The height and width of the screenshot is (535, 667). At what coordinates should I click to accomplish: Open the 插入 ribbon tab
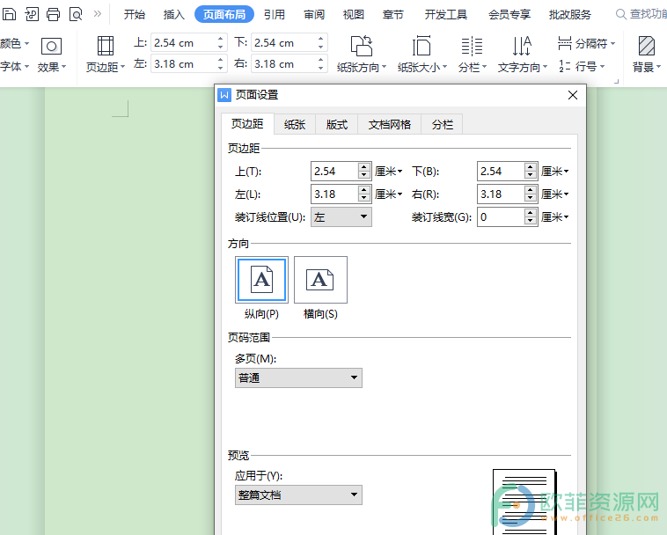click(x=173, y=14)
